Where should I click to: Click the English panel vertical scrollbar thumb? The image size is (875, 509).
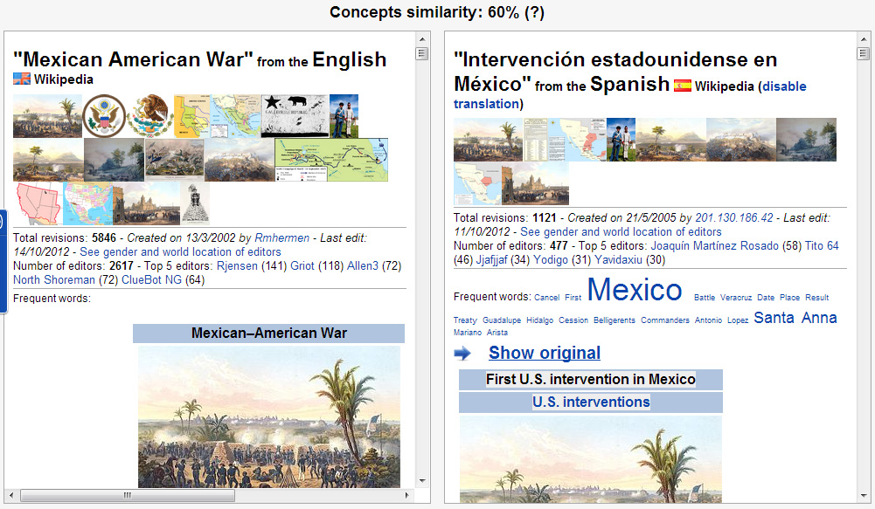(x=422, y=53)
